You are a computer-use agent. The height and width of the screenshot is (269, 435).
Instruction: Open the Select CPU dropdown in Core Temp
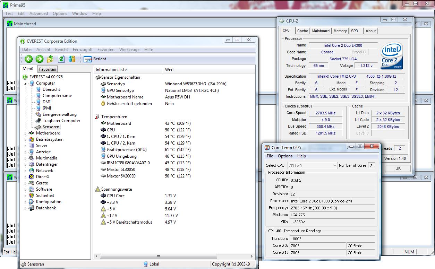[x=312, y=166]
